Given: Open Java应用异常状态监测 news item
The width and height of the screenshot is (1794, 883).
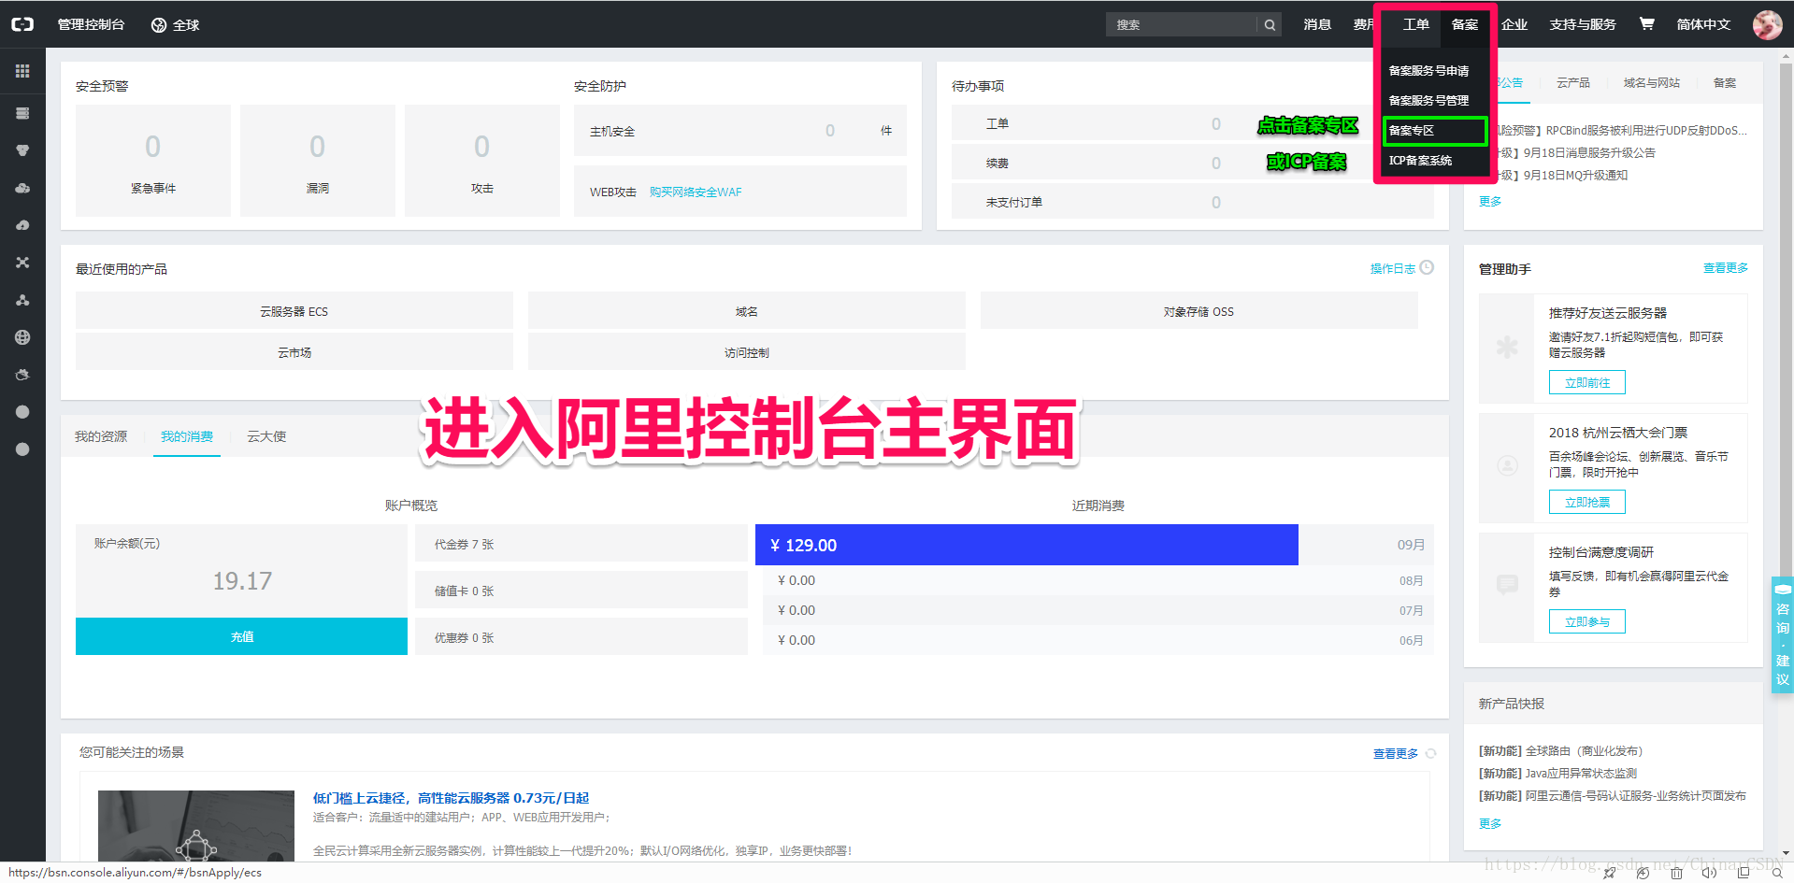Looking at the screenshot, I should click(1581, 774).
